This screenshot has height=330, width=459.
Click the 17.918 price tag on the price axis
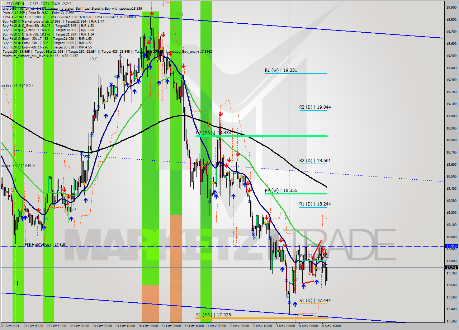coord(451,246)
